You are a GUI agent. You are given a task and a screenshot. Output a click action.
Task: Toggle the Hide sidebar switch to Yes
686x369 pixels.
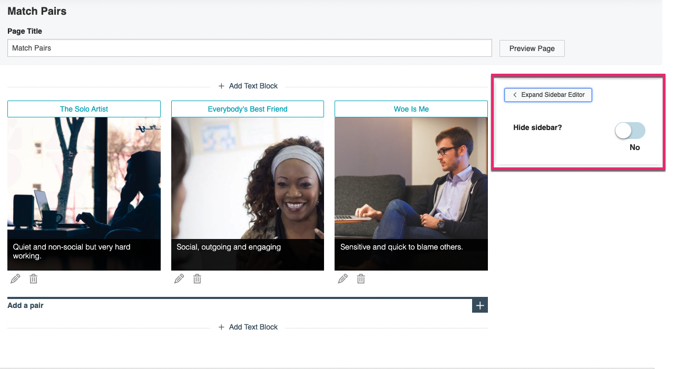point(630,131)
